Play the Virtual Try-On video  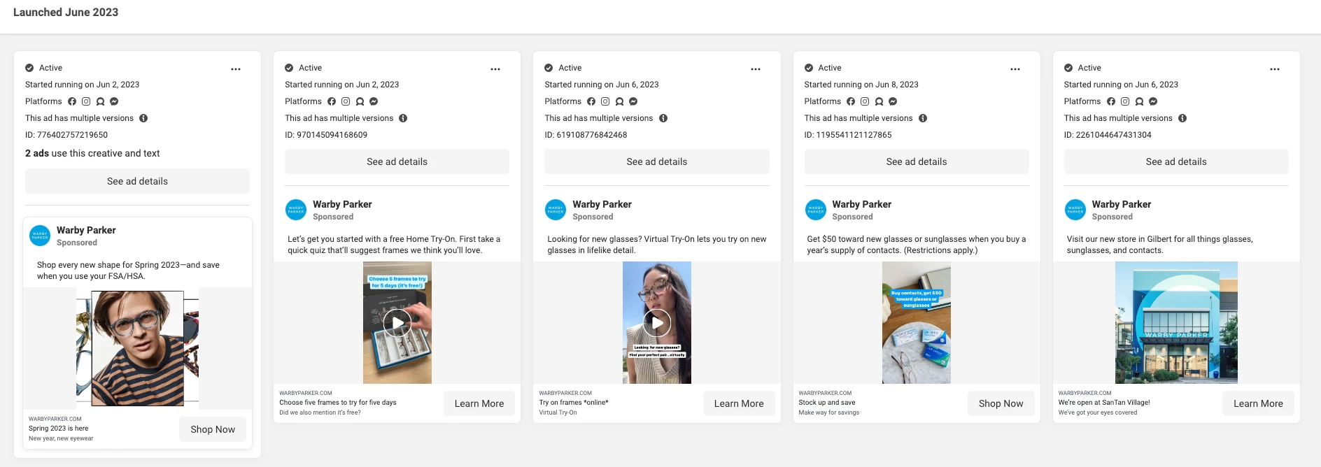pos(657,323)
